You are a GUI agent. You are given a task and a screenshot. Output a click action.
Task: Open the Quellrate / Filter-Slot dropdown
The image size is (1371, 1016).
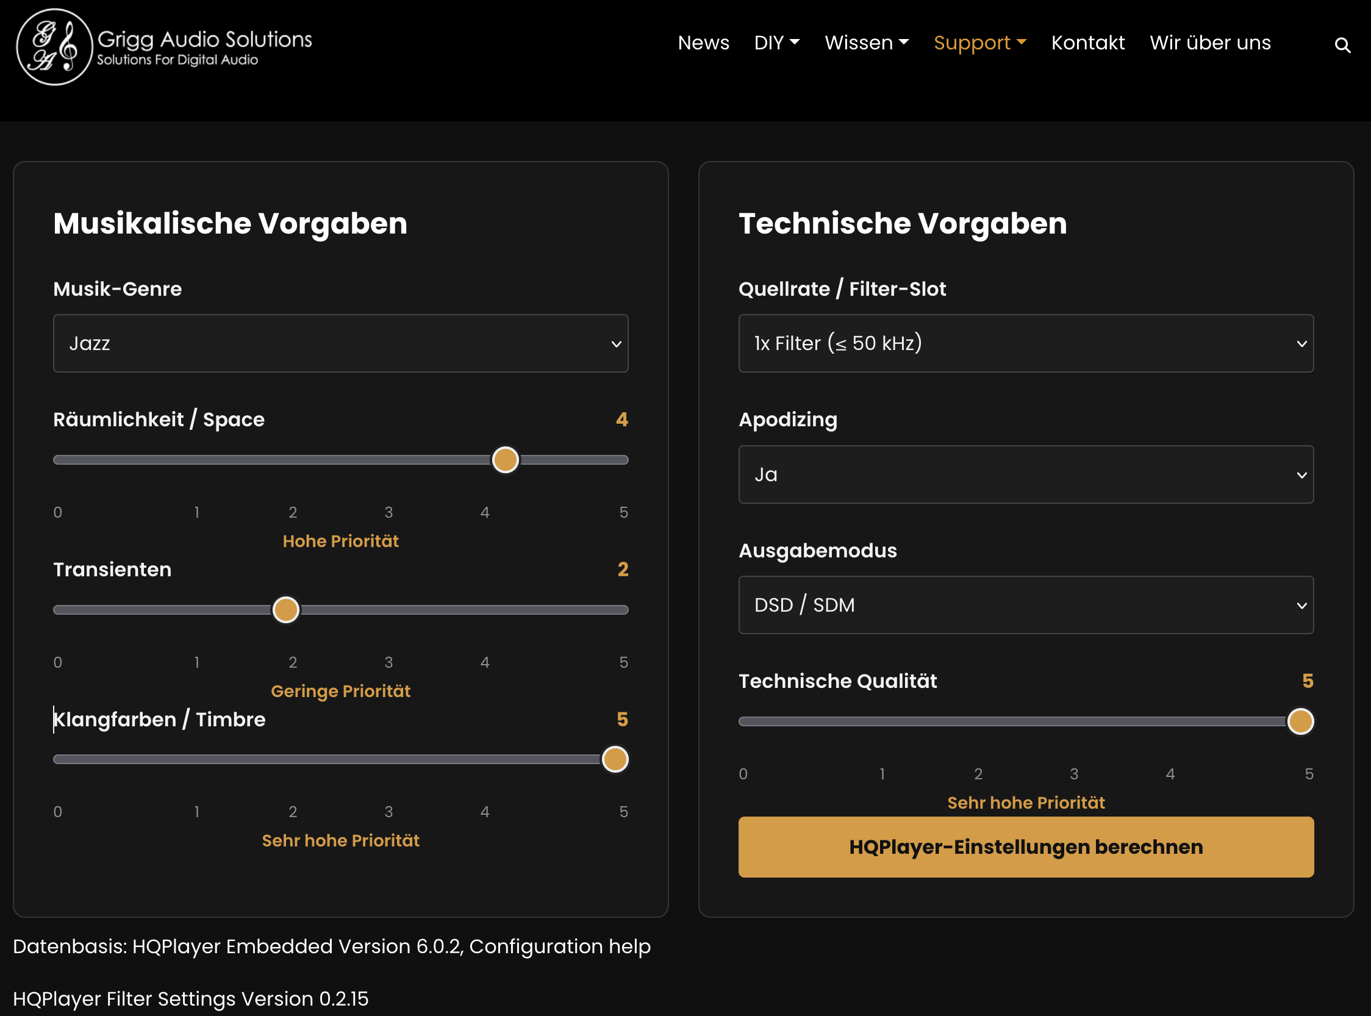click(1026, 343)
